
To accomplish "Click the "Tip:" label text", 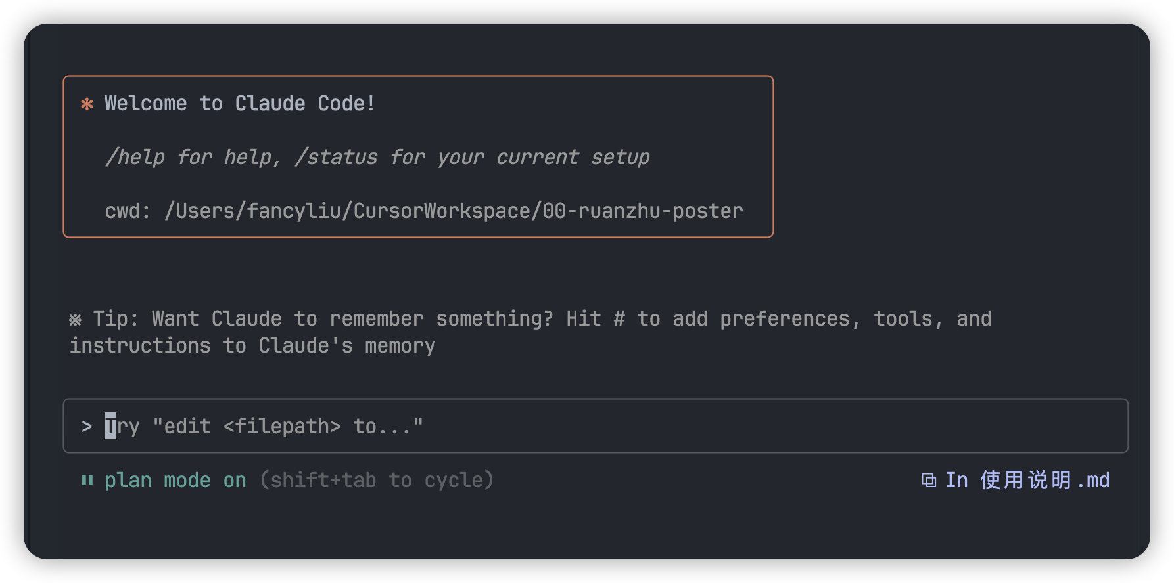I will pyautogui.click(x=116, y=319).
